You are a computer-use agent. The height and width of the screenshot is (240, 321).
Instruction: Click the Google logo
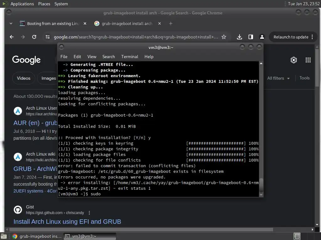[26, 60]
